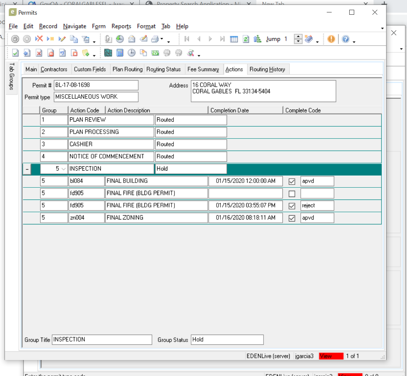
Task: Uncheck the FINAL BUILDING completion checkbox
Action: click(292, 181)
